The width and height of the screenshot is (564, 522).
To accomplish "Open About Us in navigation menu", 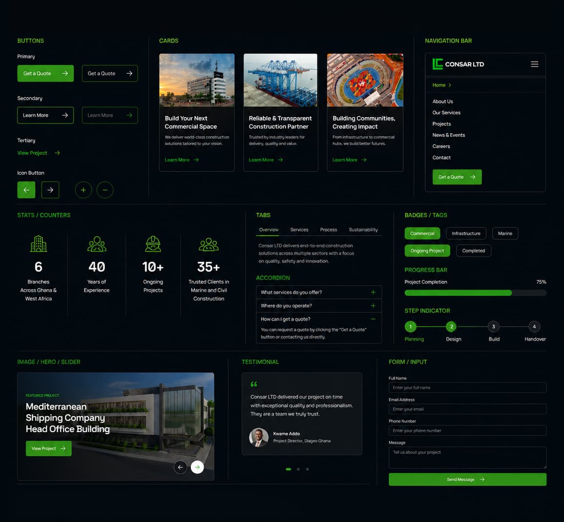I will [442, 102].
